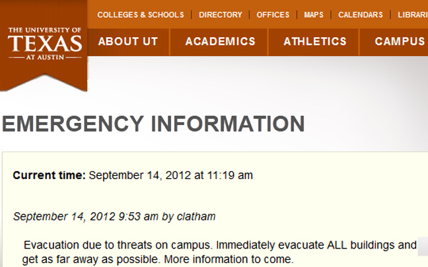Go to the Offices page
Screen dimensions: 428x267
tap(273, 15)
